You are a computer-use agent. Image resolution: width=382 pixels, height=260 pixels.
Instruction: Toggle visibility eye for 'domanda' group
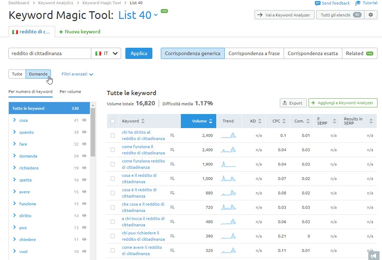(84, 156)
